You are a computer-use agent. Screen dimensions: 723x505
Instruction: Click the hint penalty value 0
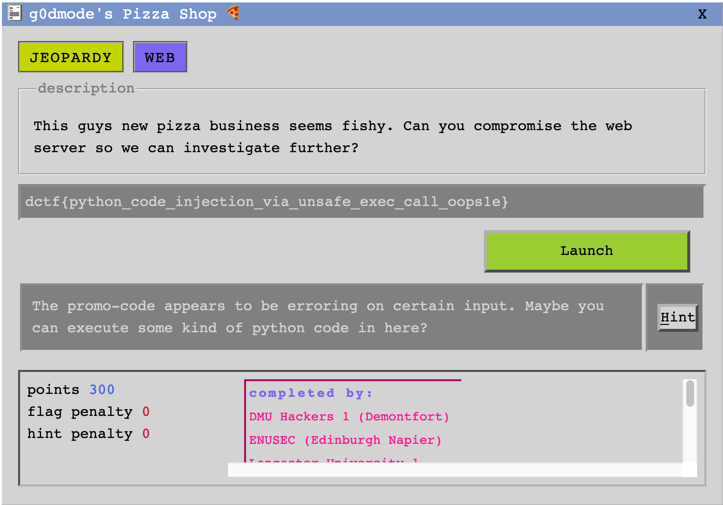pyautogui.click(x=146, y=434)
